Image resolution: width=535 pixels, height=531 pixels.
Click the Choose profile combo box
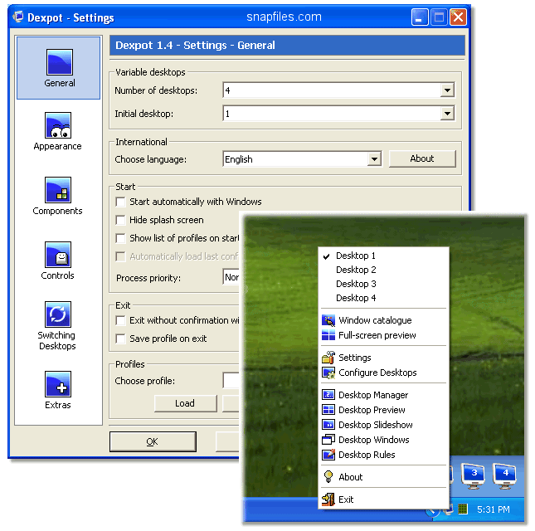click(231, 380)
